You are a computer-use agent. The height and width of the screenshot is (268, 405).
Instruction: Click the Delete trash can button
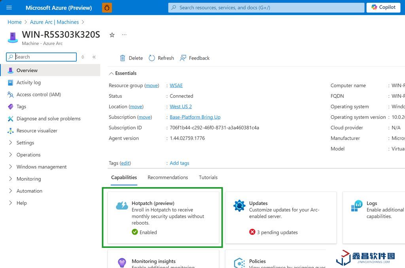pyautogui.click(x=131, y=58)
